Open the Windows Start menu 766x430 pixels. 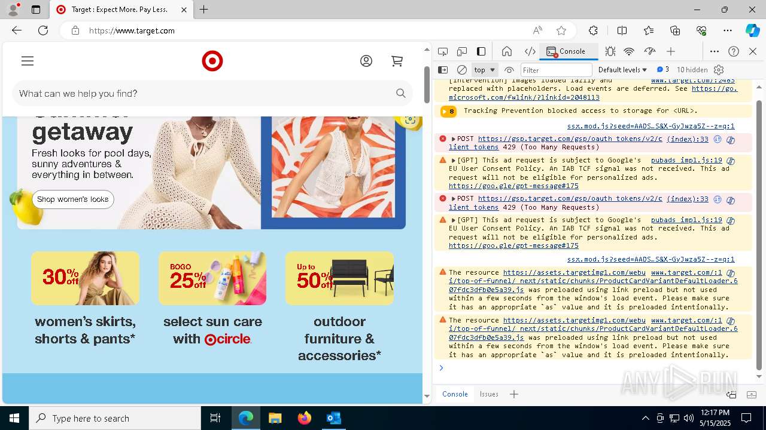(14, 418)
